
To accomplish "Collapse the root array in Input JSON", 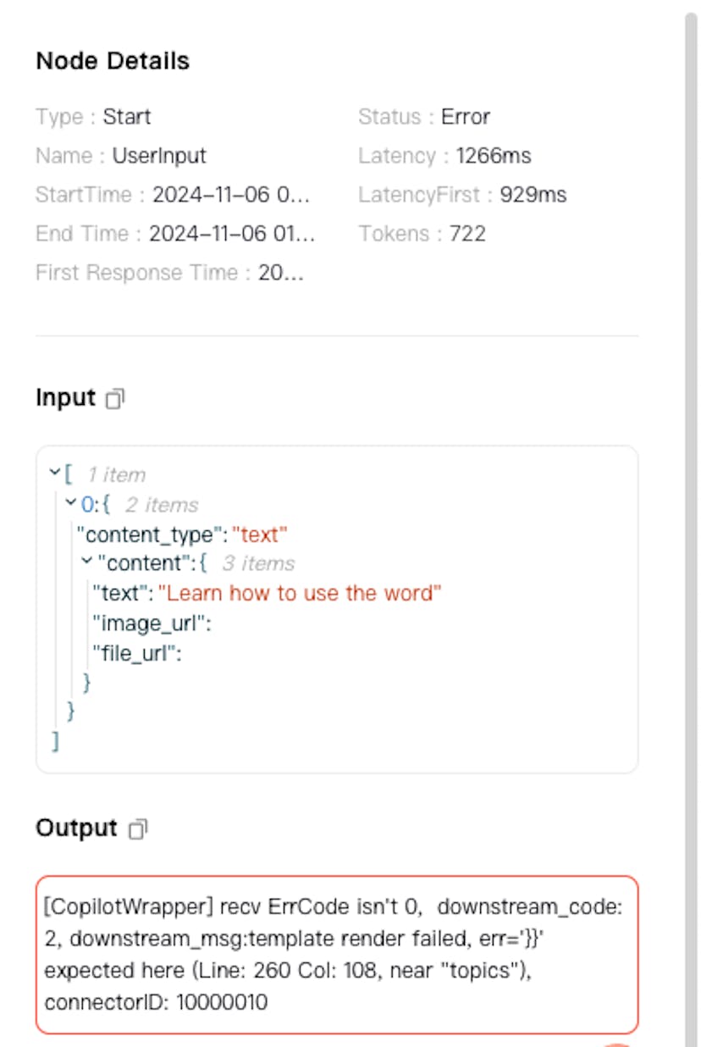I will click(x=55, y=472).
